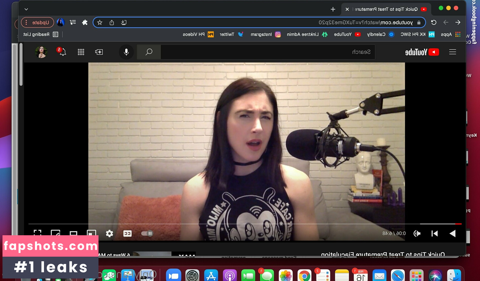The image size is (480, 281).
Task: Open the YouTube account avatar menu
Action: (x=41, y=52)
